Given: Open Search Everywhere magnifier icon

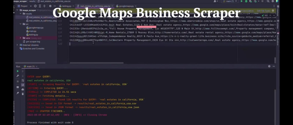Looking at the screenshot, I should click(x=268, y=1).
